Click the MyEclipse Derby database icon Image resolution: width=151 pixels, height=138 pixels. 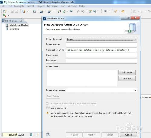pyautogui.click(x=7, y=25)
